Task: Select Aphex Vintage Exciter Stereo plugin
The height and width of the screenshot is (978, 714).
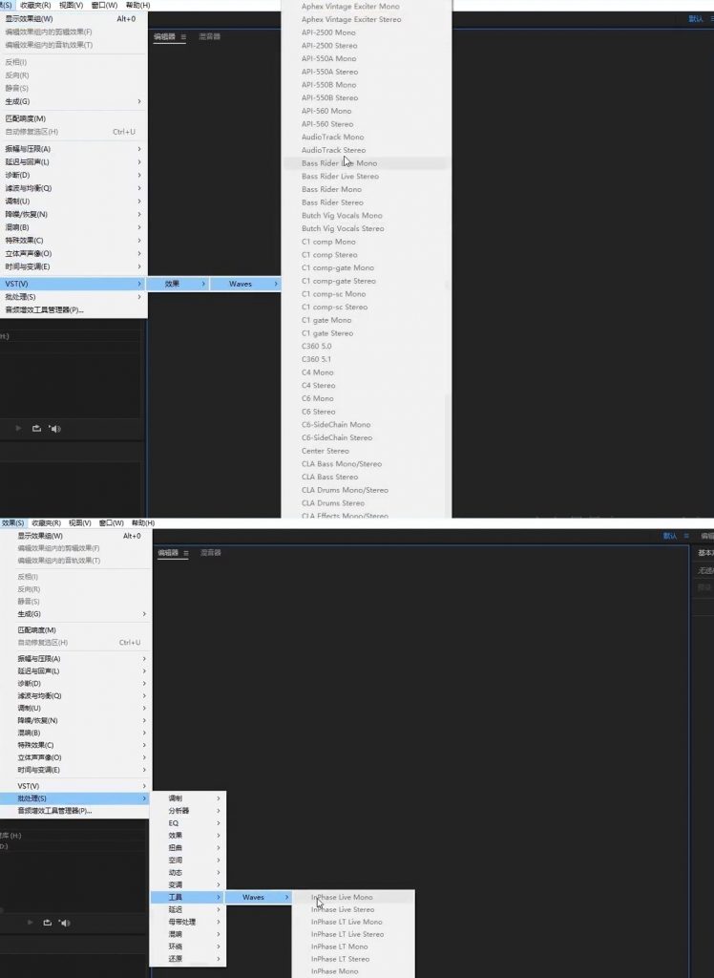Action: click(x=351, y=19)
